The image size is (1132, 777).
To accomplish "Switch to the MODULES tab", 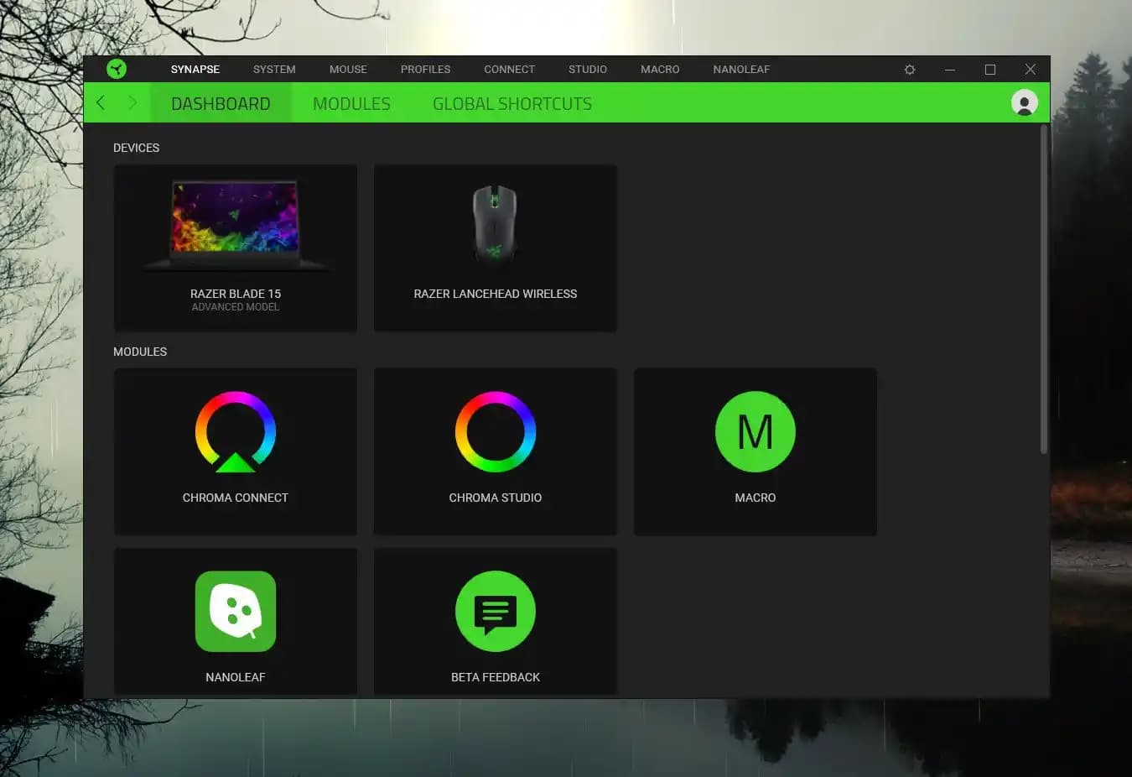I will pos(351,103).
